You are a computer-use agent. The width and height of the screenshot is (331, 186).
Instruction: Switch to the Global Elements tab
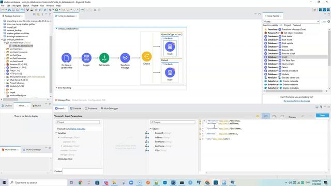pos(79,100)
